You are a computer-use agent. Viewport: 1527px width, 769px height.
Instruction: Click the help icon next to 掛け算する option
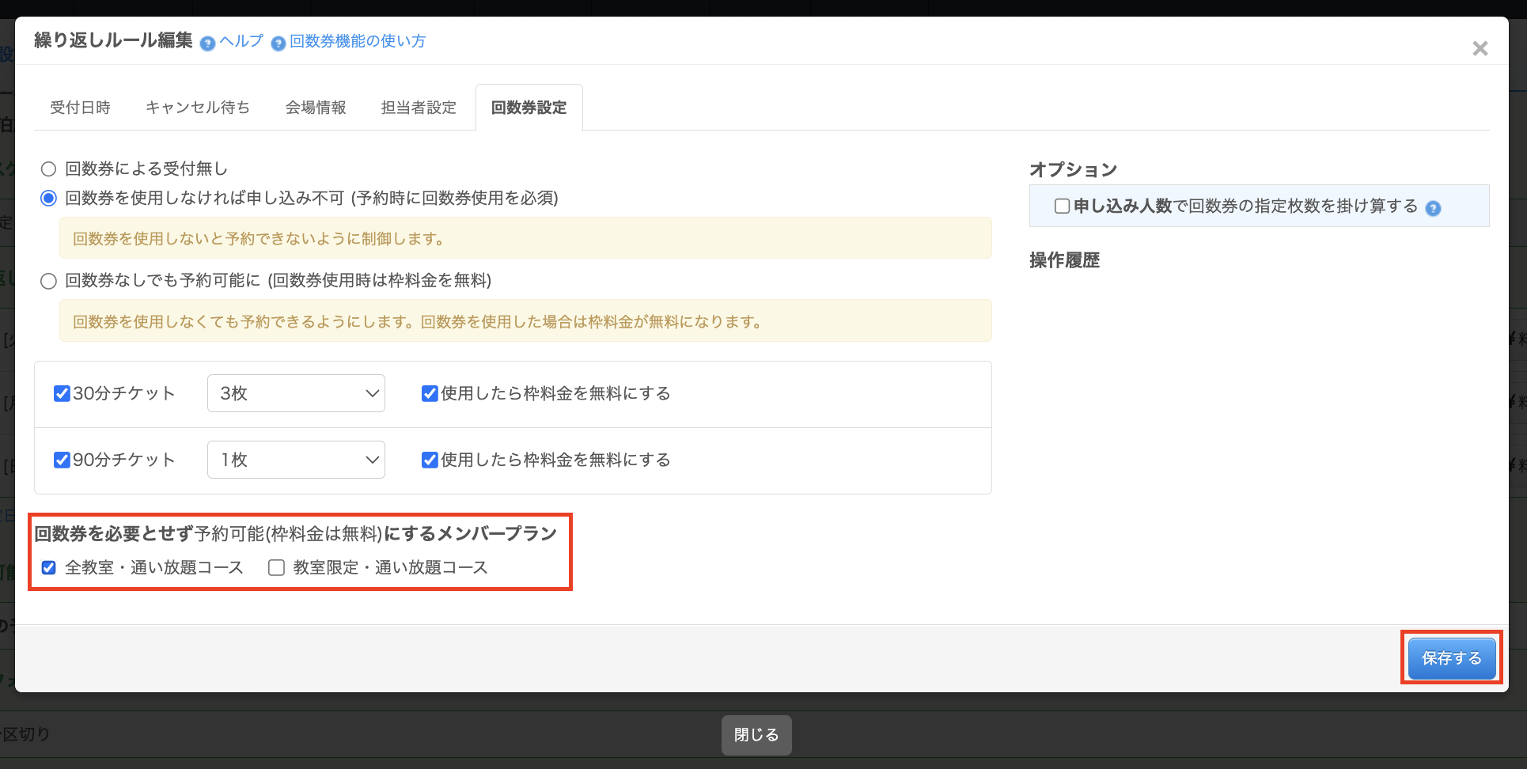(x=1432, y=208)
